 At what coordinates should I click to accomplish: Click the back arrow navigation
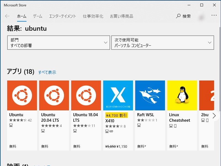(x=7, y=16)
